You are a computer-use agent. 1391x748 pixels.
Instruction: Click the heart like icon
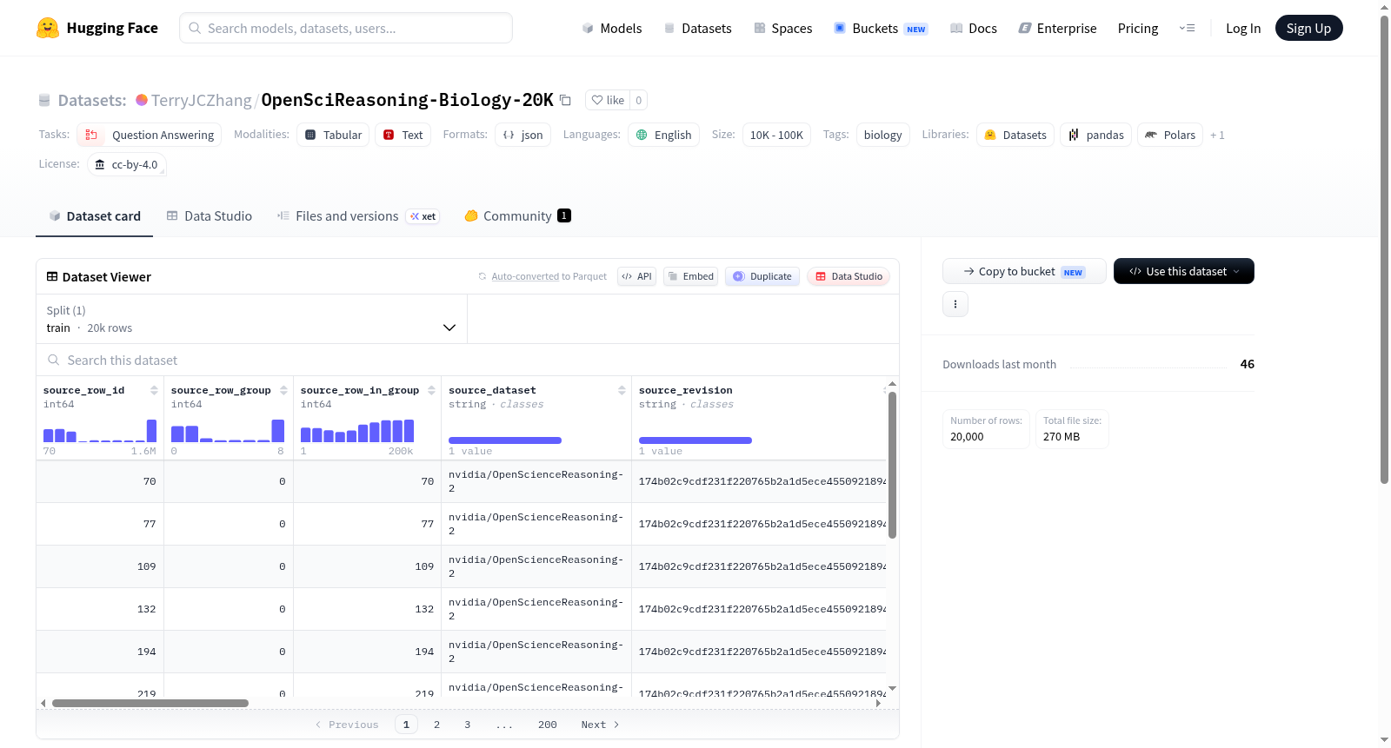[x=597, y=100]
